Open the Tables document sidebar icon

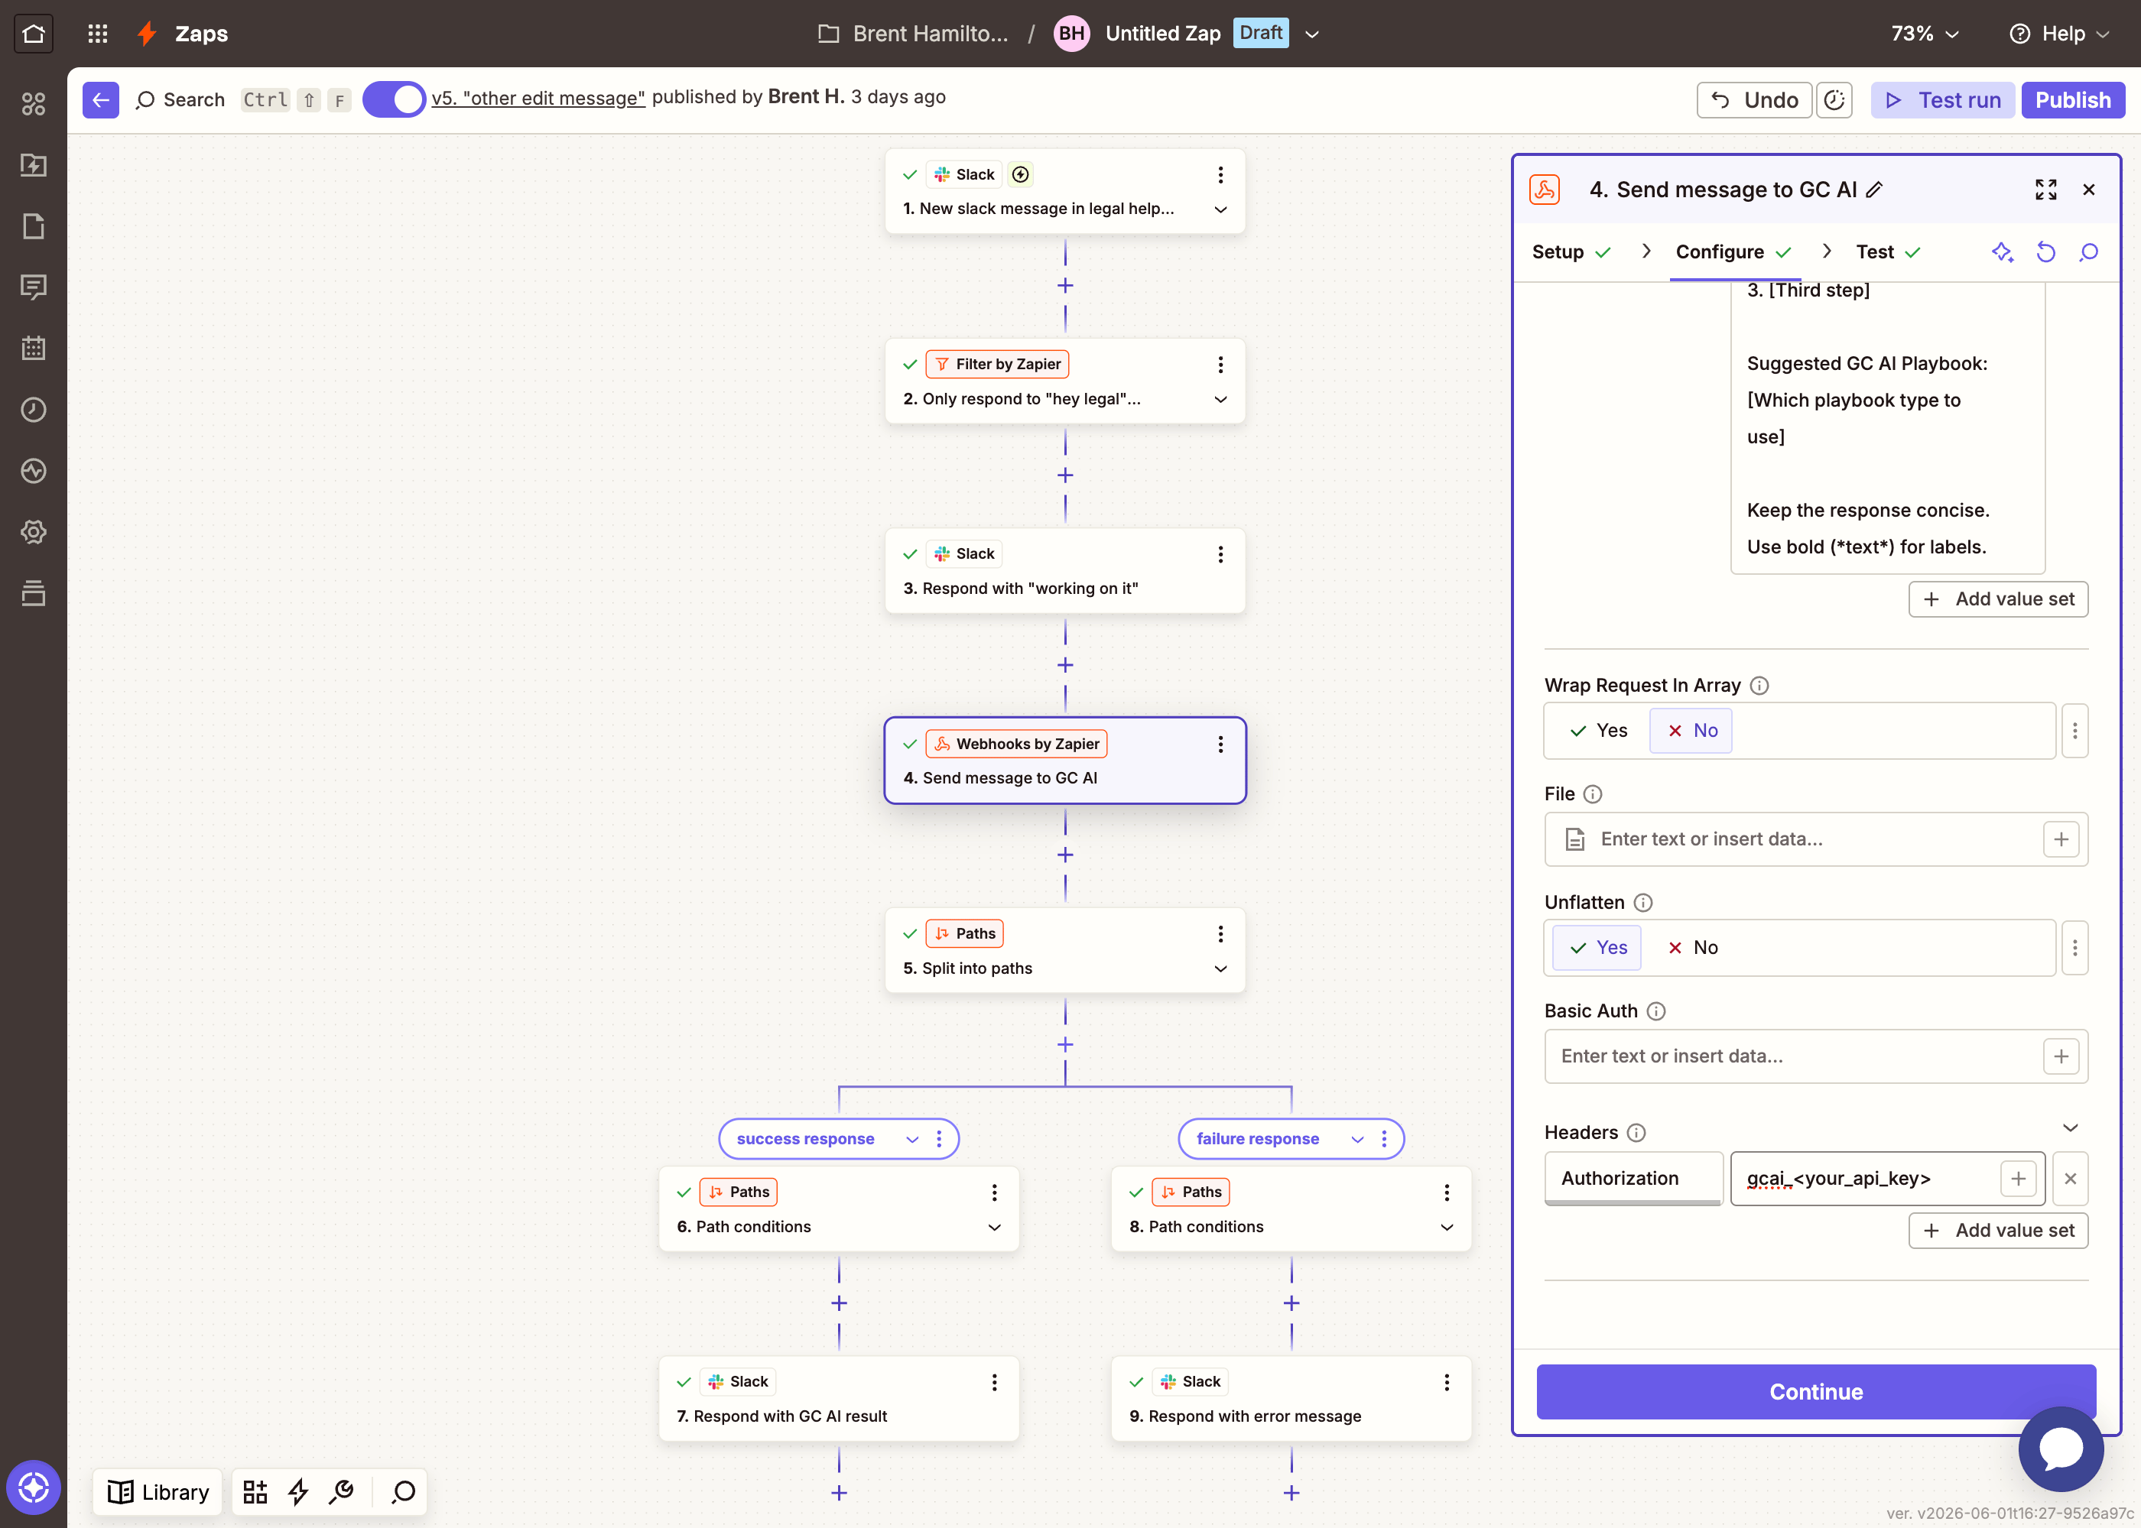point(34,225)
